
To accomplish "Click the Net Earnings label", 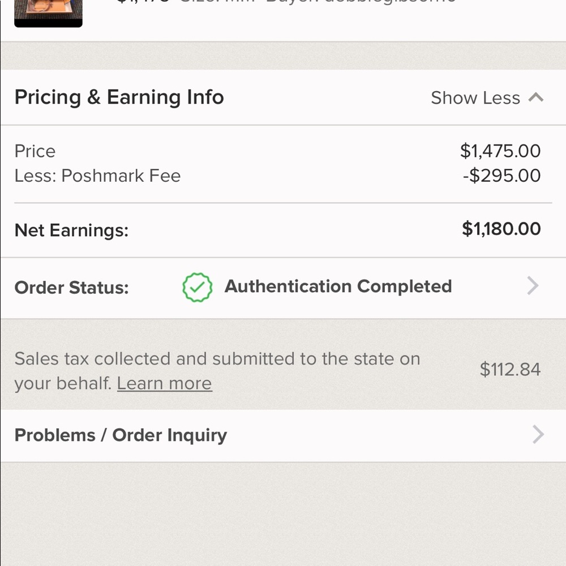I will 71,230.
